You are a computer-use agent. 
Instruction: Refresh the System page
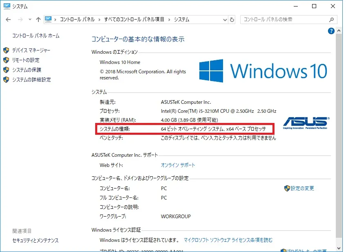pos(232,20)
